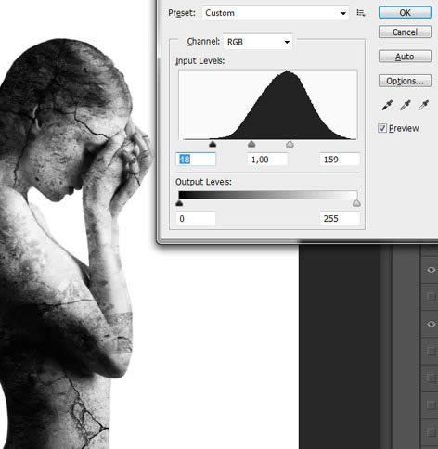Open the Preset dropdown showing Custom
438x449 pixels.
(x=276, y=13)
